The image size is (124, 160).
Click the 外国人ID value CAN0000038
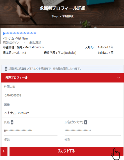13,95
